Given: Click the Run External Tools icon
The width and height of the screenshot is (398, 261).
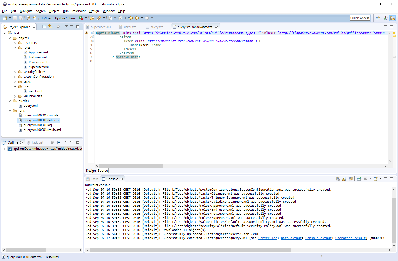Looking at the screenshot, I should (81, 18).
